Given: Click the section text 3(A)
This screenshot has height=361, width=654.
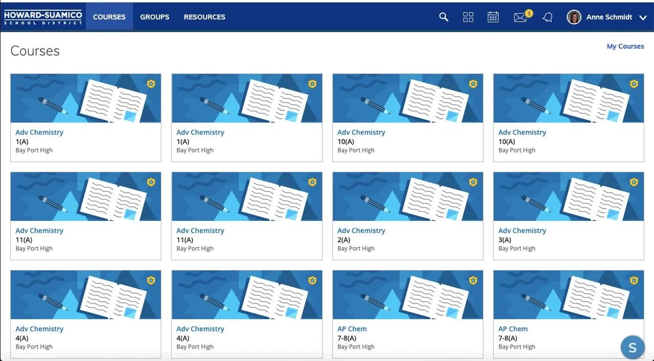Looking at the screenshot, I should click(505, 240).
